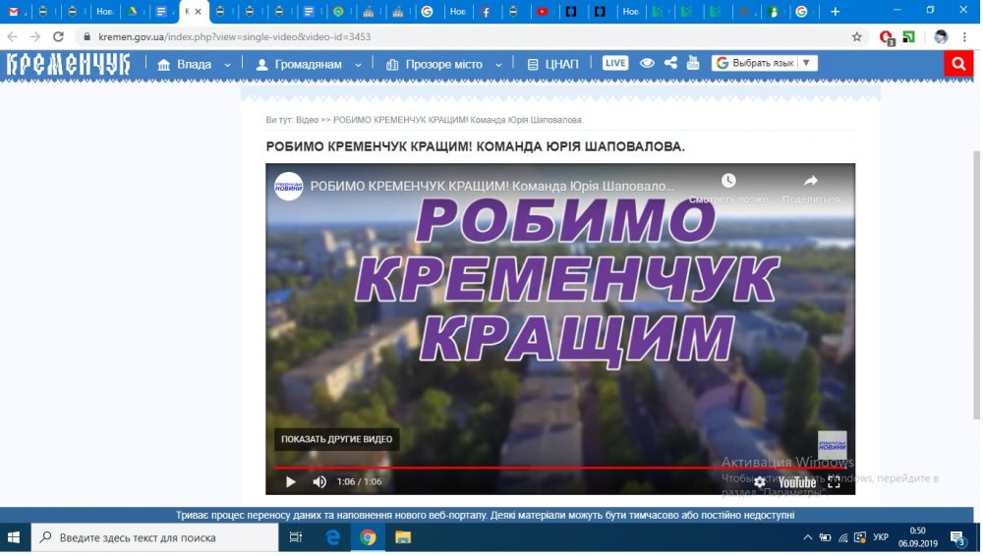
Task: Open the Выбрать язык language selector
Action: (x=765, y=63)
